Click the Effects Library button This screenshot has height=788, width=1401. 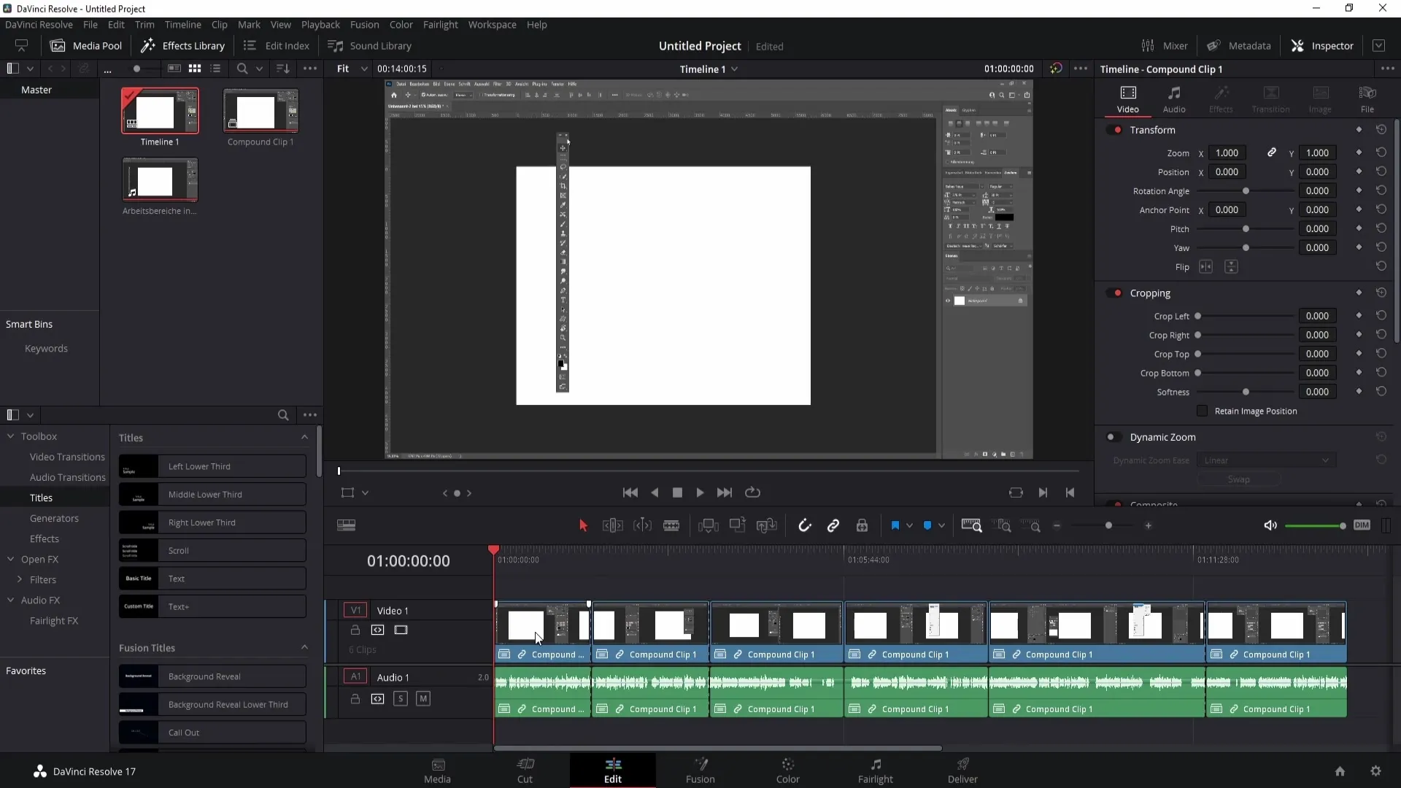coord(183,45)
